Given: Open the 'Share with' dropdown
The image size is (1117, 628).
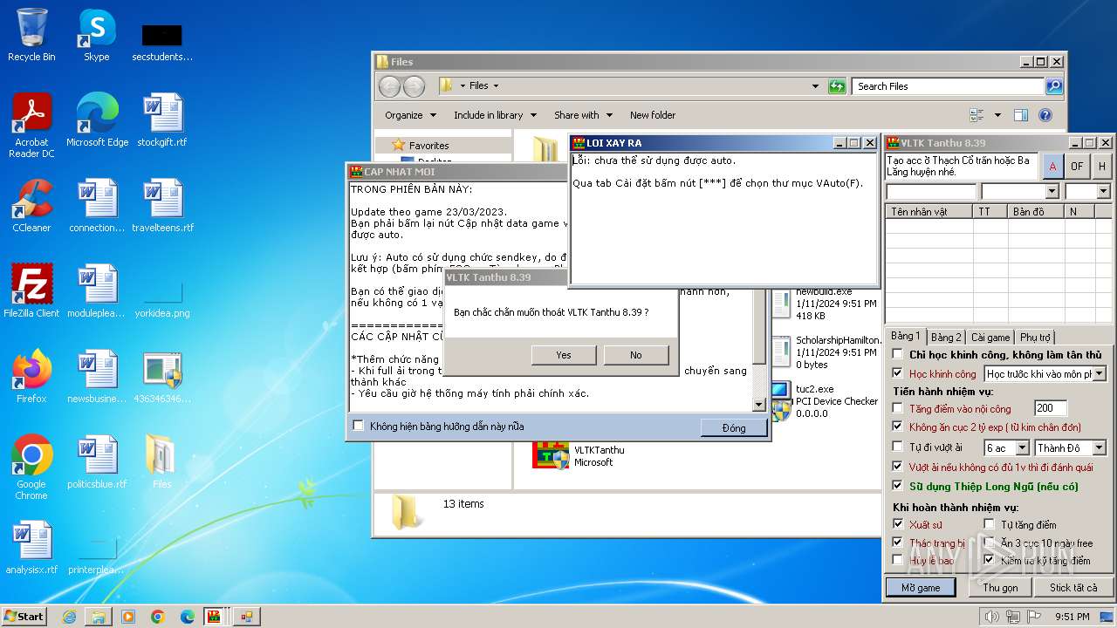Looking at the screenshot, I should point(583,115).
